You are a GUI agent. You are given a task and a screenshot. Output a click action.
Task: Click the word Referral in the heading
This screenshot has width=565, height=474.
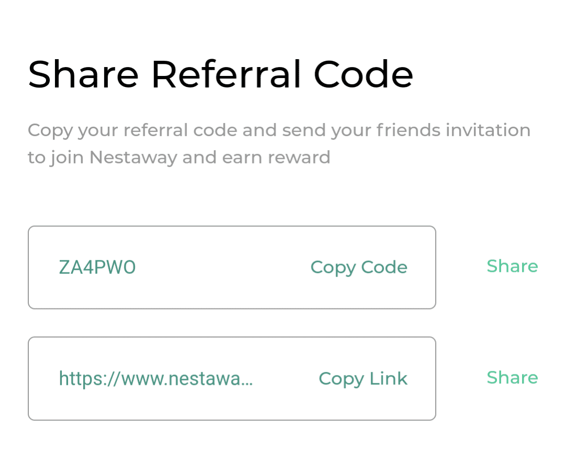click(x=226, y=74)
